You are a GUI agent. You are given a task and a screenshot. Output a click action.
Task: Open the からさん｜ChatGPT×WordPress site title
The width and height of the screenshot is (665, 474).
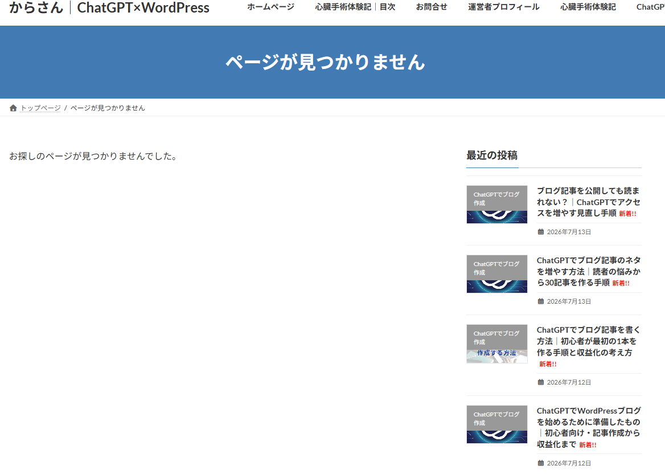point(109,7)
